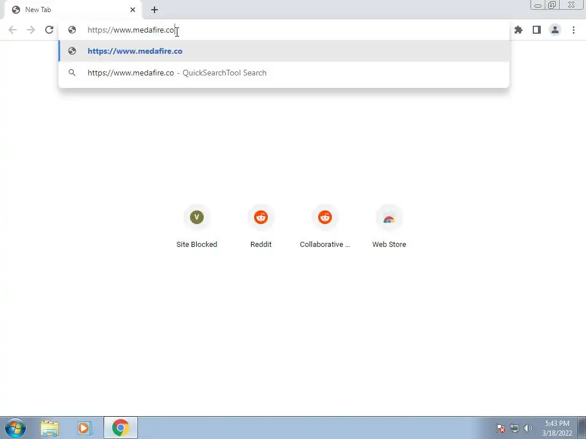Choose the QuickSearchTool Search suggestion
The image size is (586, 439).
click(x=284, y=73)
